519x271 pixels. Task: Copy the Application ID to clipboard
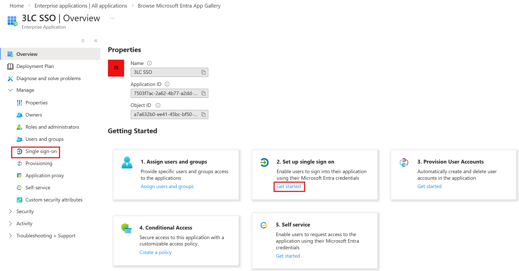[204, 93]
